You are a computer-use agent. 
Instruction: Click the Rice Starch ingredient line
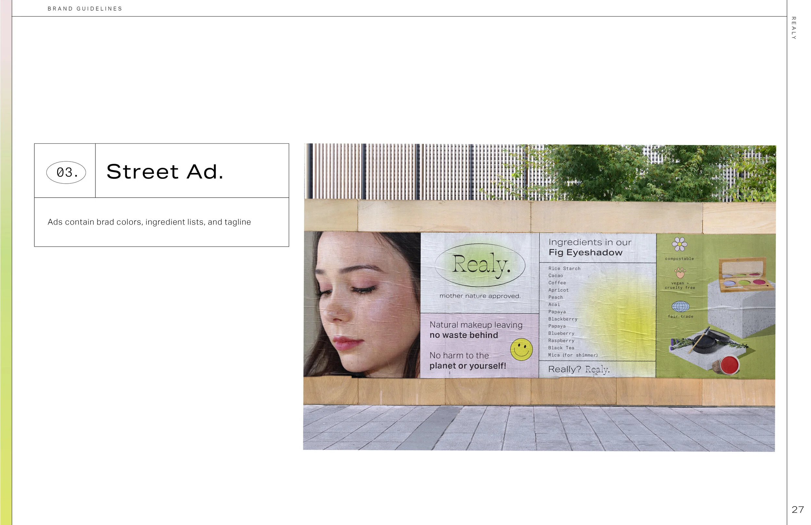point(564,268)
